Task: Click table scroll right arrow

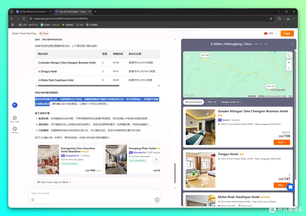Action: tap(159, 86)
